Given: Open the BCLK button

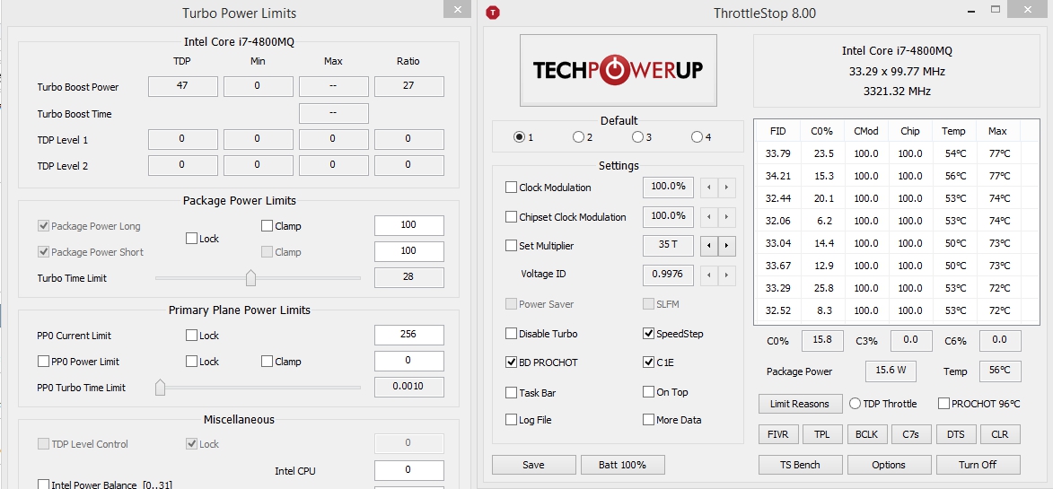Looking at the screenshot, I should 867,434.
